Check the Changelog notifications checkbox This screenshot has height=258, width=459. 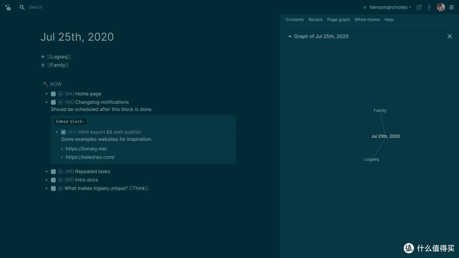[x=53, y=102]
